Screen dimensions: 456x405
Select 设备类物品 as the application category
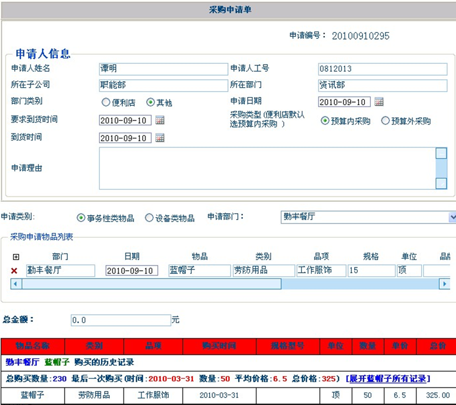tap(149, 217)
